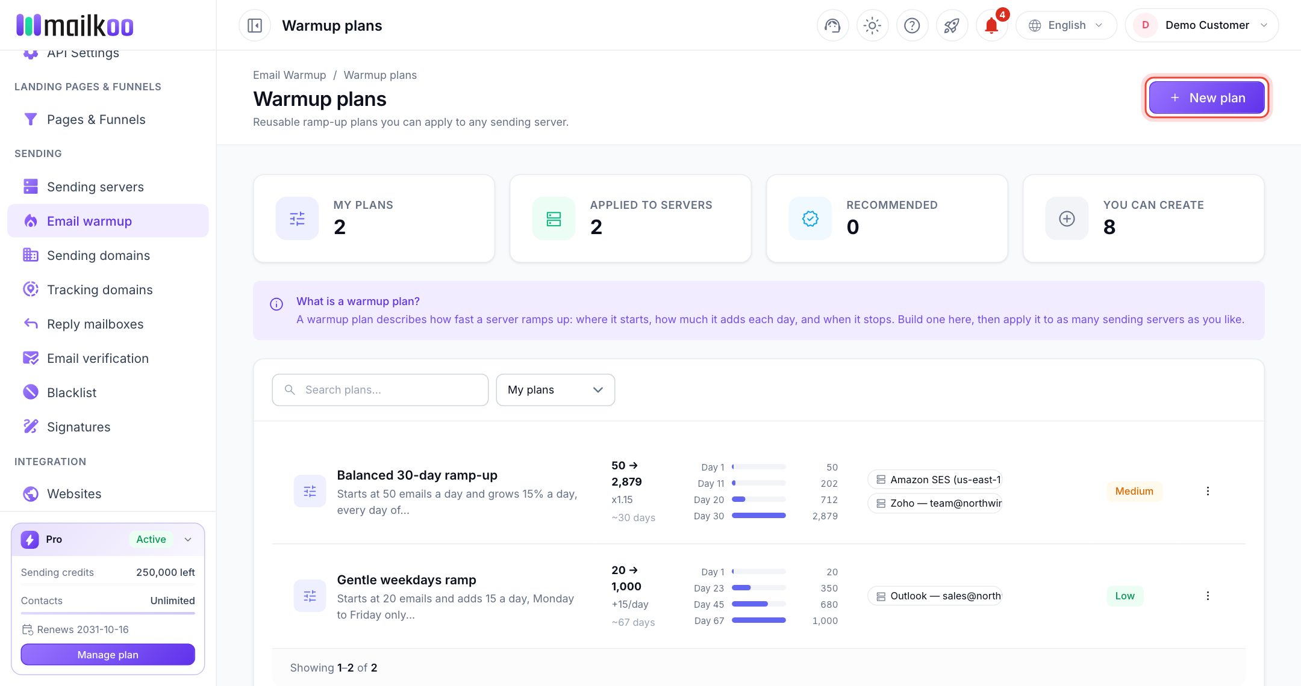Click the Blacklist blocked icon

[x=31, y=392]
